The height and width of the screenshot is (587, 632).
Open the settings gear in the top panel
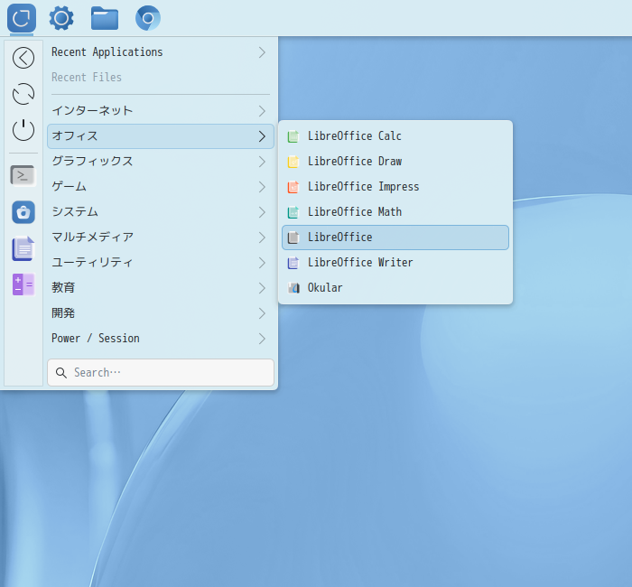pos(61,18)
